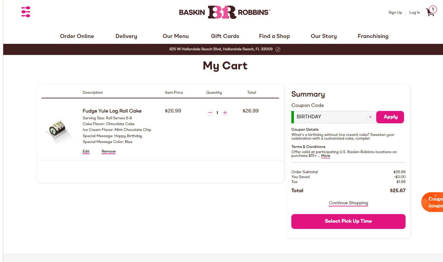Open the pink hamburger menu icon
The width and height of the screenshot is (443, 262).
tap(26, 12)
